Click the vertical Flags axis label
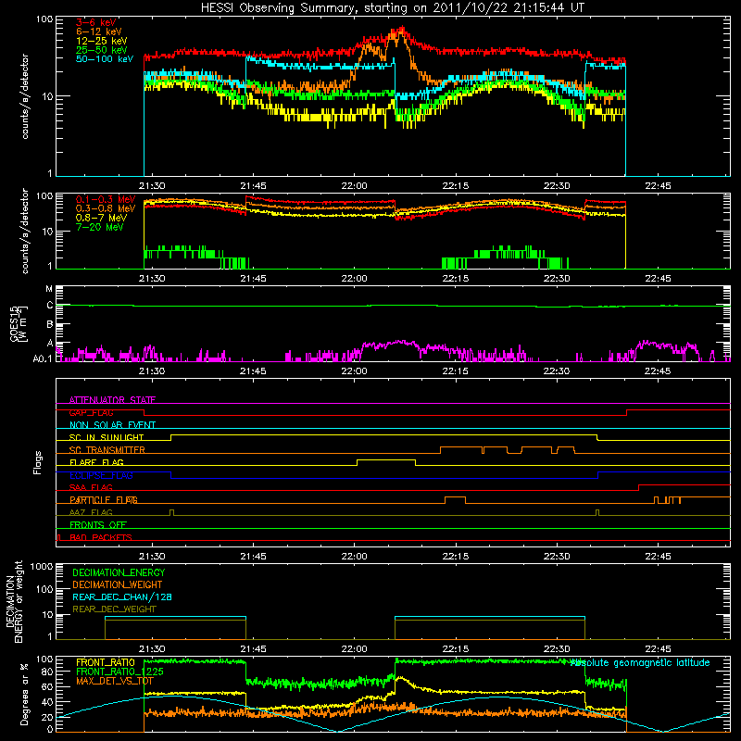741x741 pixels. pyautogui.click(x=38, y=462)
